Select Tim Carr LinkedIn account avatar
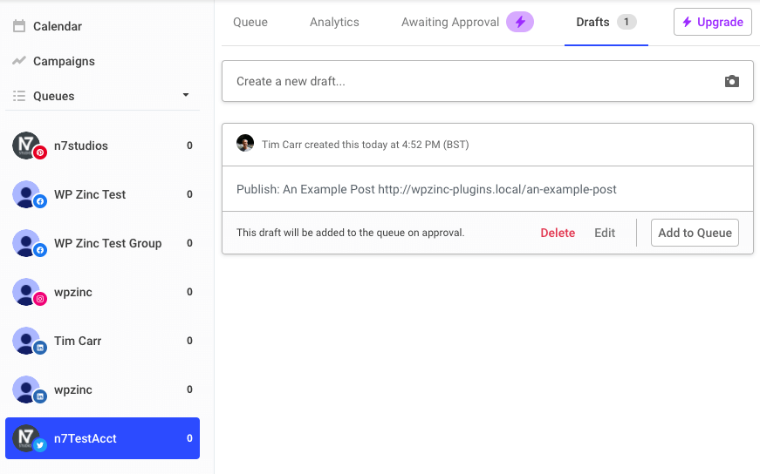Image resolution: width=760 pixels, height=474 pixels. point(27,341)
